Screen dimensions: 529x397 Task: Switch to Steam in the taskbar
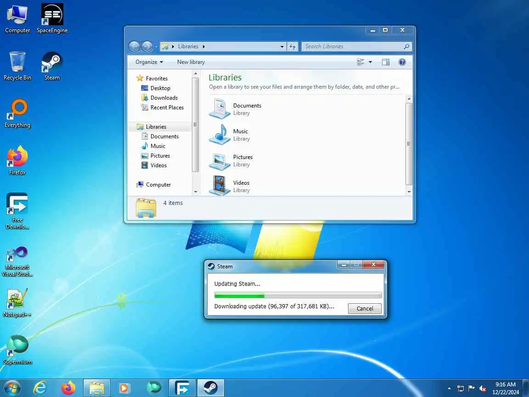[211, 388]
